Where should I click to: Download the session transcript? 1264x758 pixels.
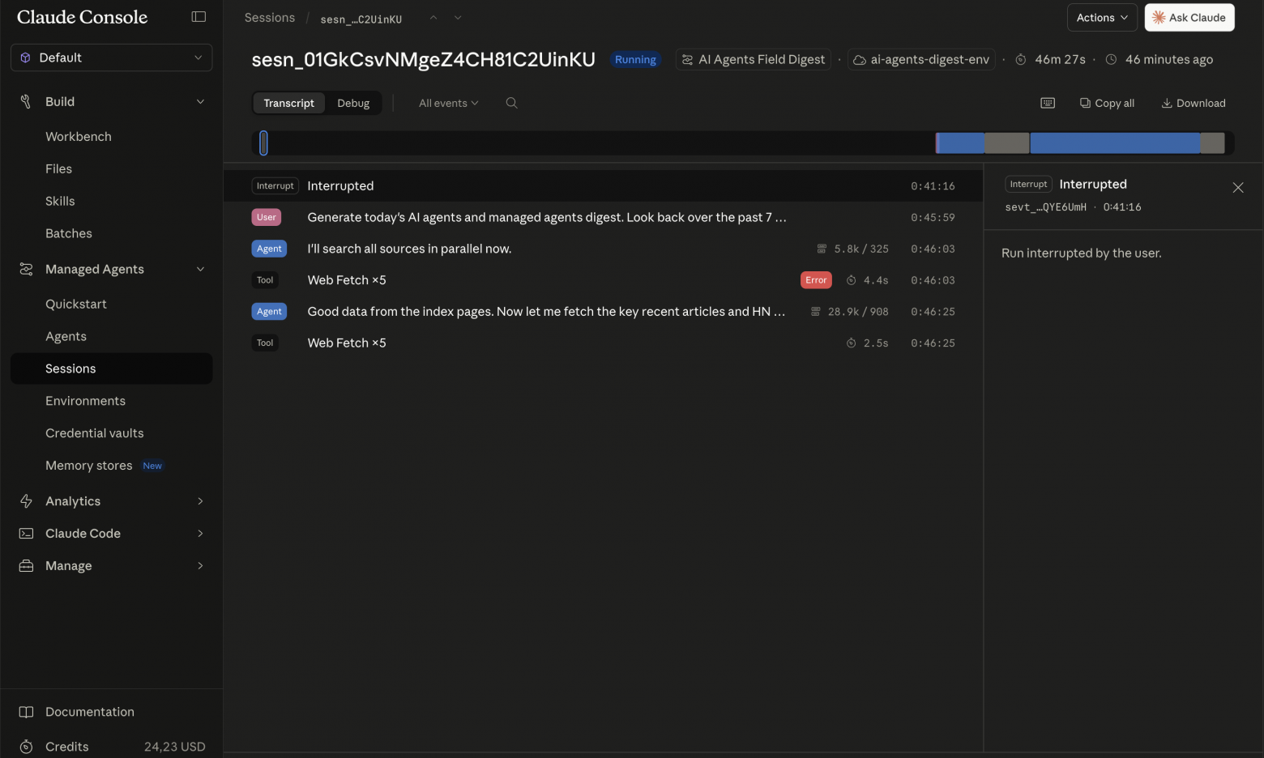click(1194, 103)
